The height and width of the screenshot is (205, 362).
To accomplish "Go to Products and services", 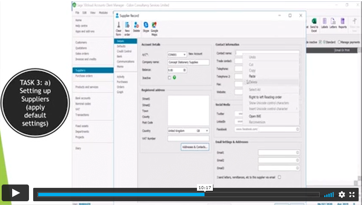I will [87, 87].
